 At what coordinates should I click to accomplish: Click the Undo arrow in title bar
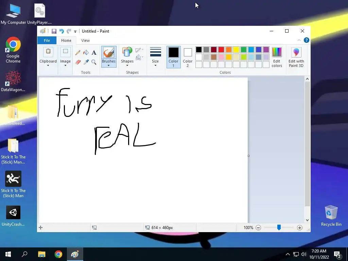(62, 31)
